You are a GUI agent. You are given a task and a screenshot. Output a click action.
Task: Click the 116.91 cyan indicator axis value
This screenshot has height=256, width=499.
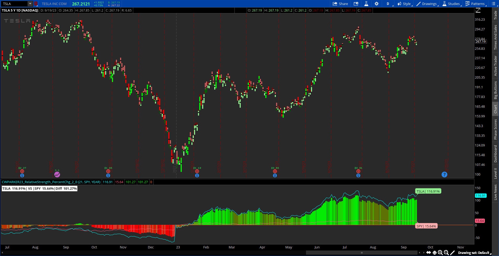(x=481, y=195)
